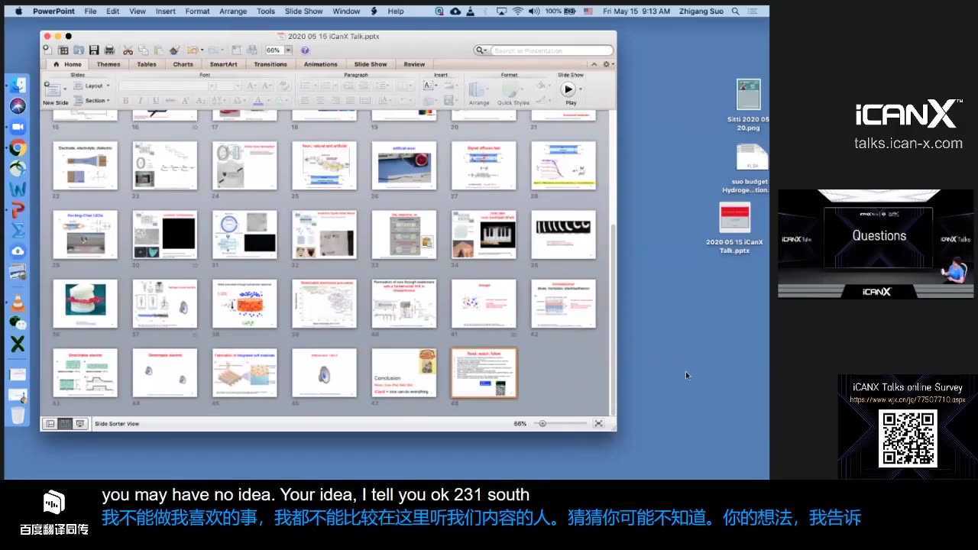The width and height of the screenshot is (978, 550).
Task: Click the Cut scissors icon
Action: pyautogui.click(x=128, y=50)
